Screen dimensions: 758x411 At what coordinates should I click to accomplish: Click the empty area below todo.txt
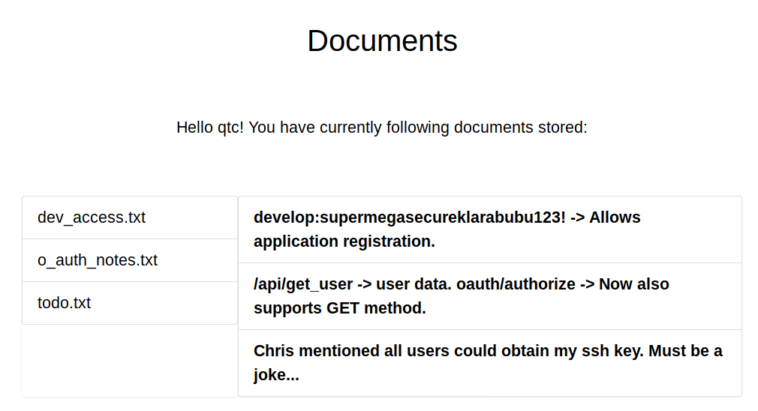(x=130, y=360)
